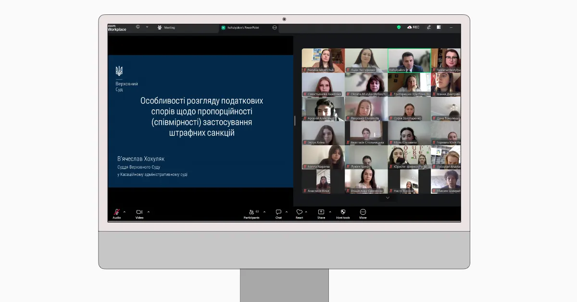Click muted mic icon on Лукіян Ірина
This screenshot has height=302, width=577.
[348, 166]
